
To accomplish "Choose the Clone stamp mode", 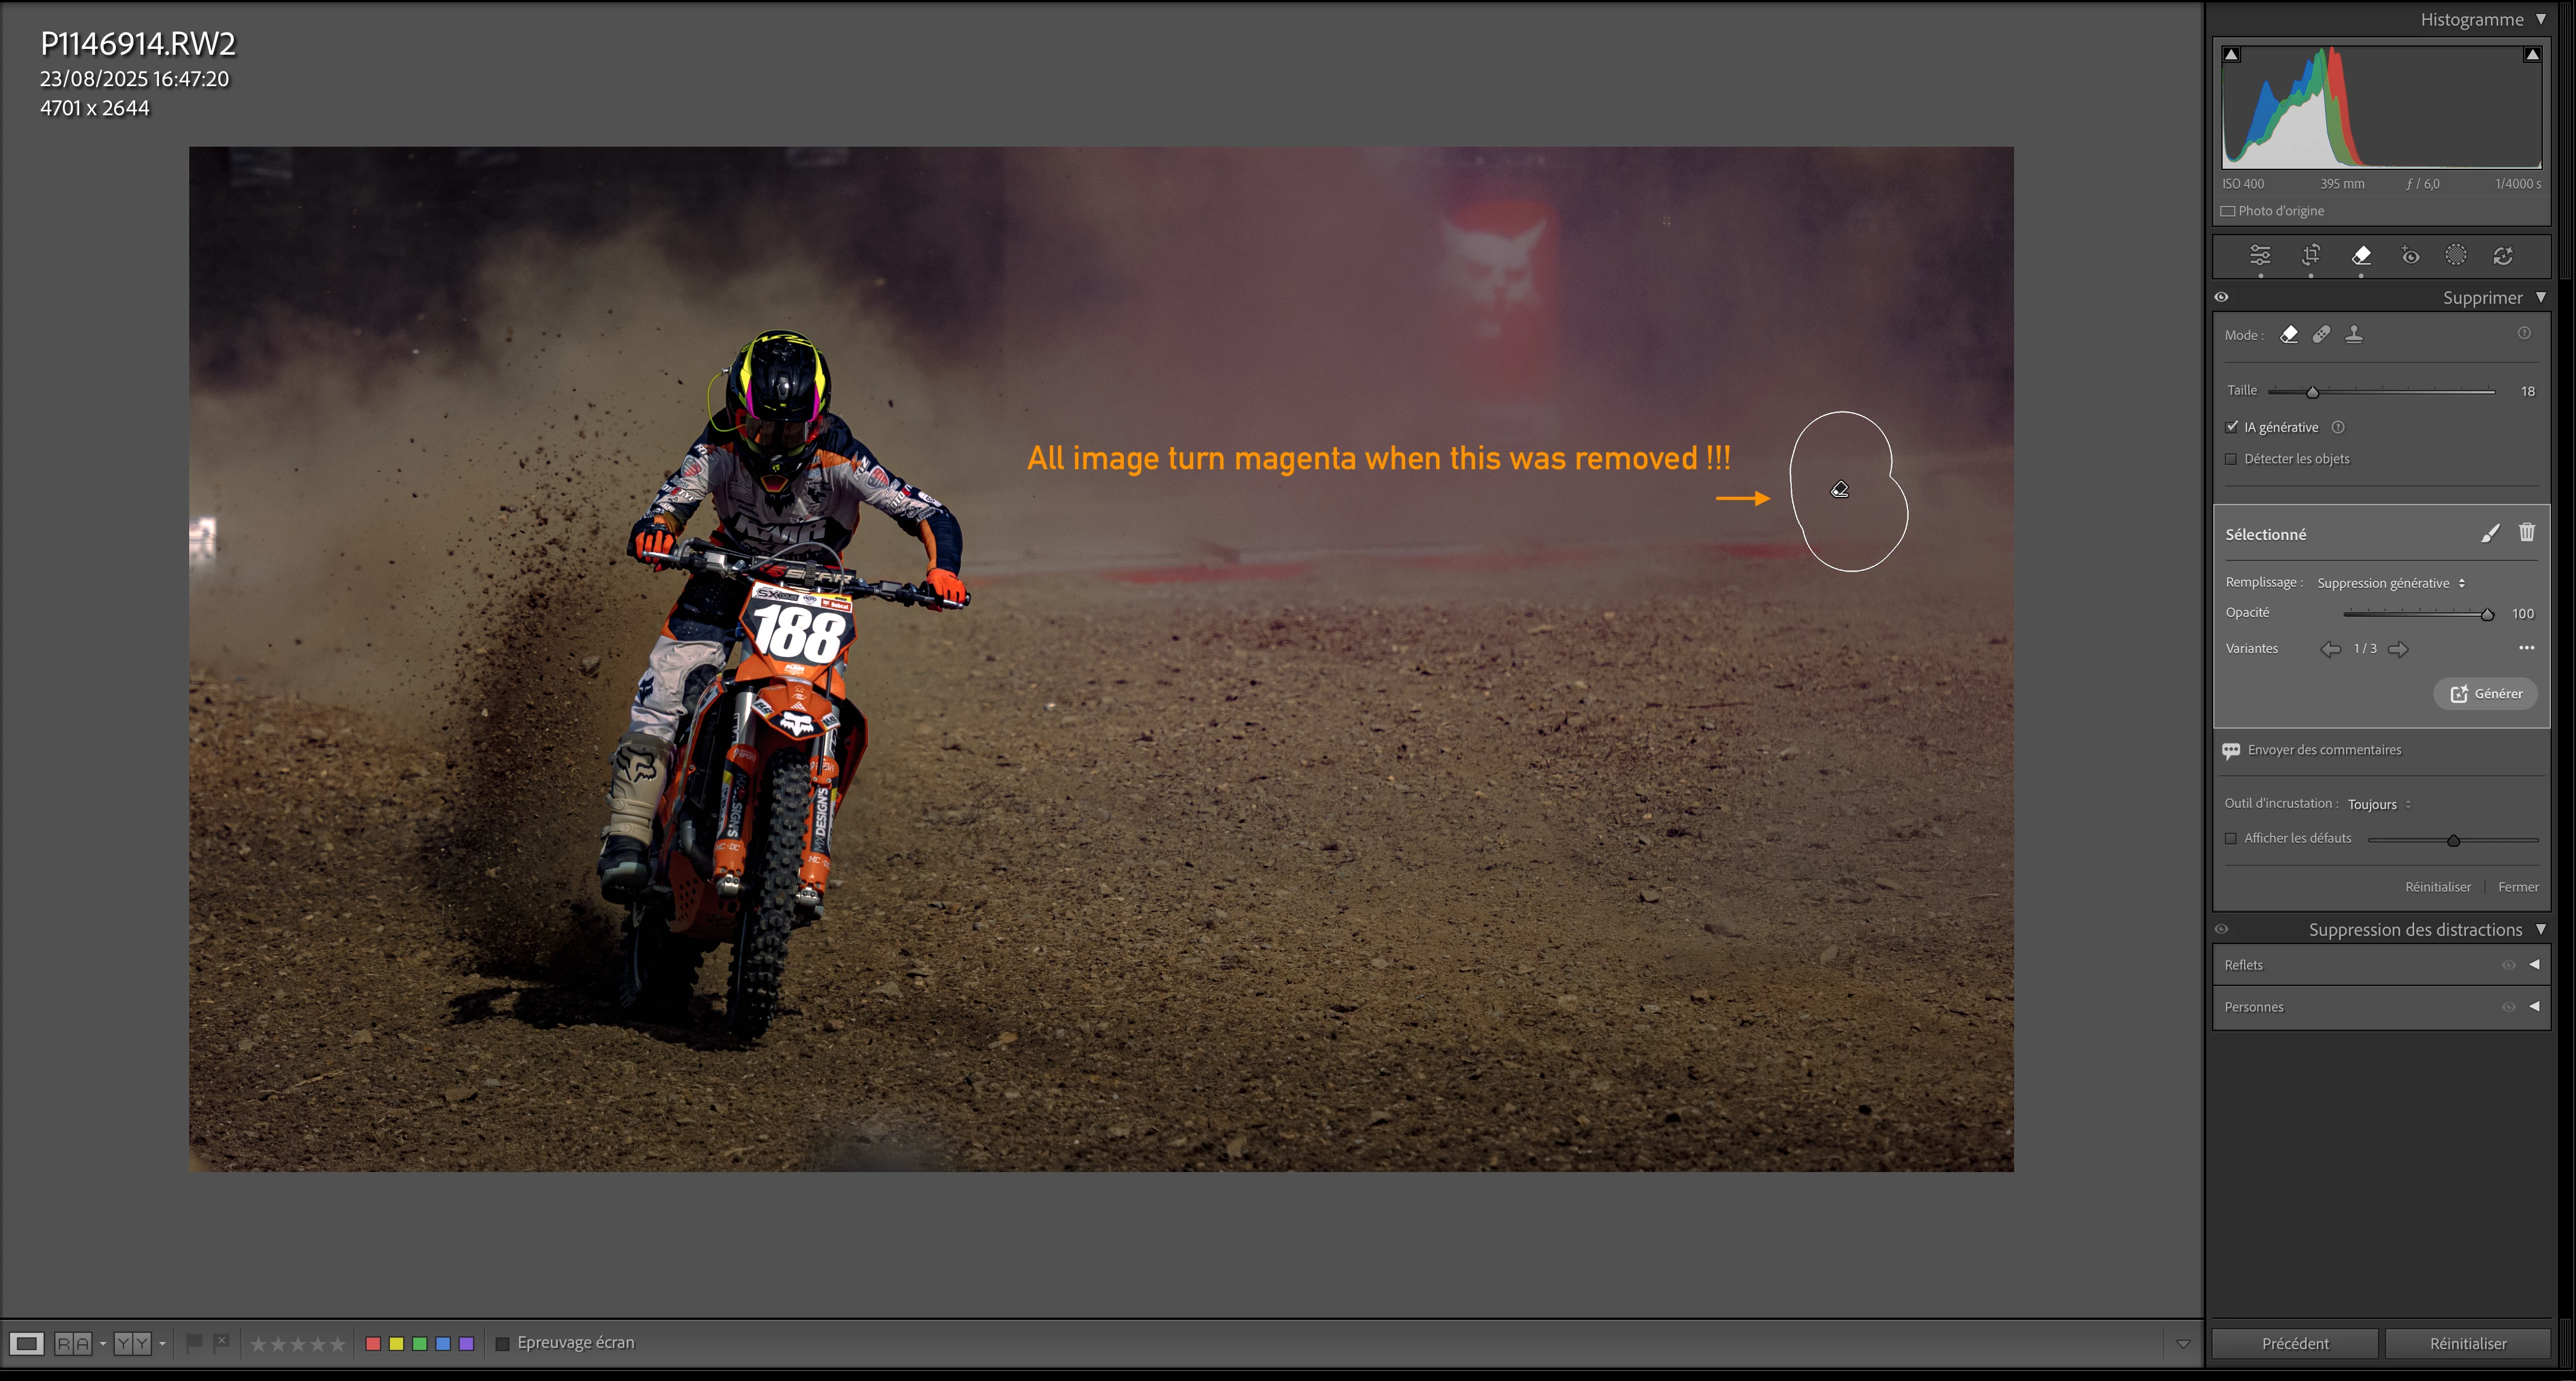I will point(2354,335).
